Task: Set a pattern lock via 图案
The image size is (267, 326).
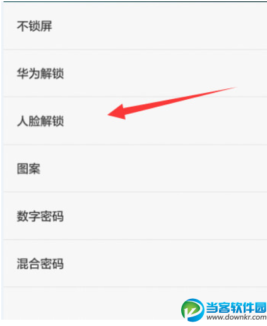Action: pos(134,169)
